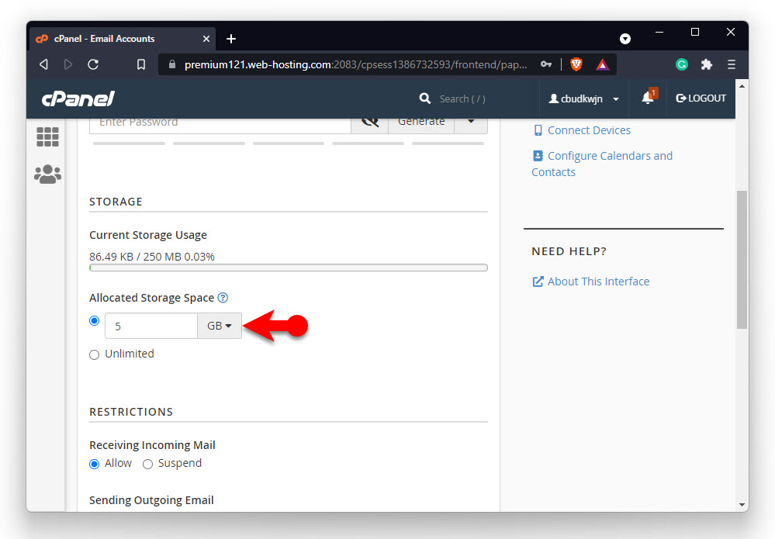The width and height of the screenshot is (775, 539).
Task: Click the scroll up arrow of page
Action: (742, 86)
